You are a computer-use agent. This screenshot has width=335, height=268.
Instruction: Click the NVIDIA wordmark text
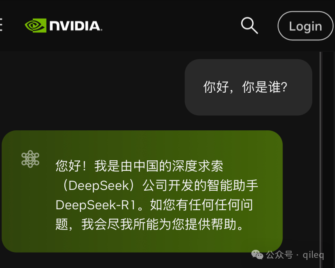76,26
